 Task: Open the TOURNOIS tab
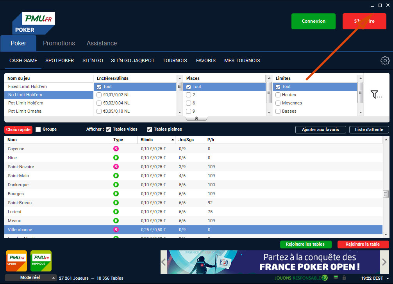[175, 61]
